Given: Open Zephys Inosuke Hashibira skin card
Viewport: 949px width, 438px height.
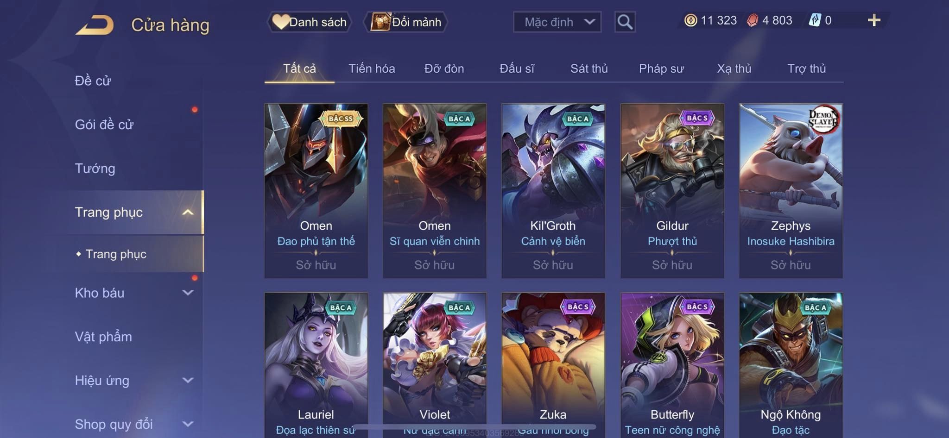Looking at the screenshot, I should click(x=791, y=191).
